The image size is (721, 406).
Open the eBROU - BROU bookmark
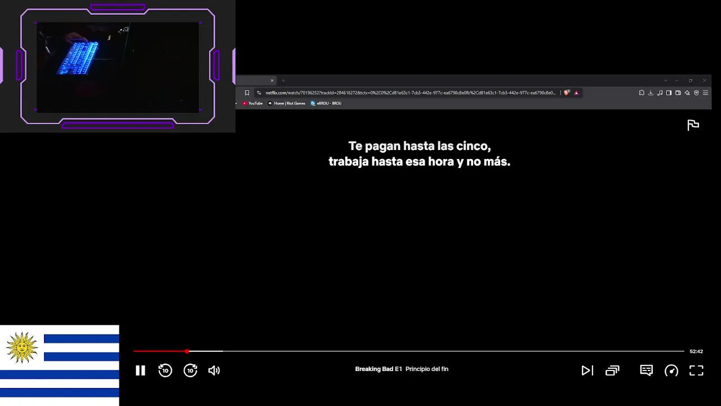326,103
